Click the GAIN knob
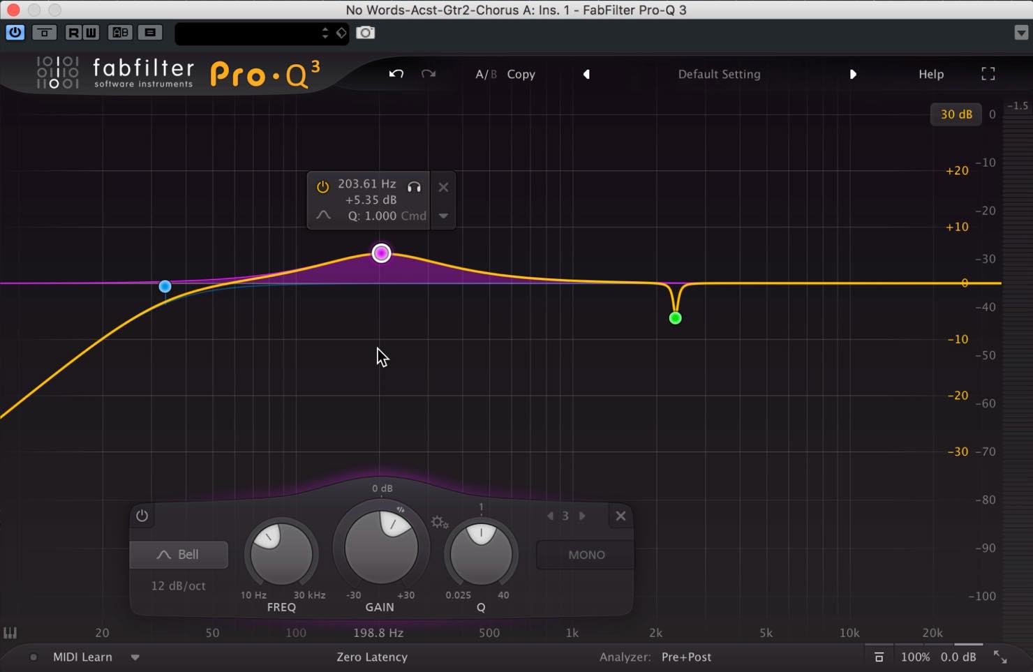Image resolution: width=1033 pixels, height=672 pixels. tap(381, 546)
